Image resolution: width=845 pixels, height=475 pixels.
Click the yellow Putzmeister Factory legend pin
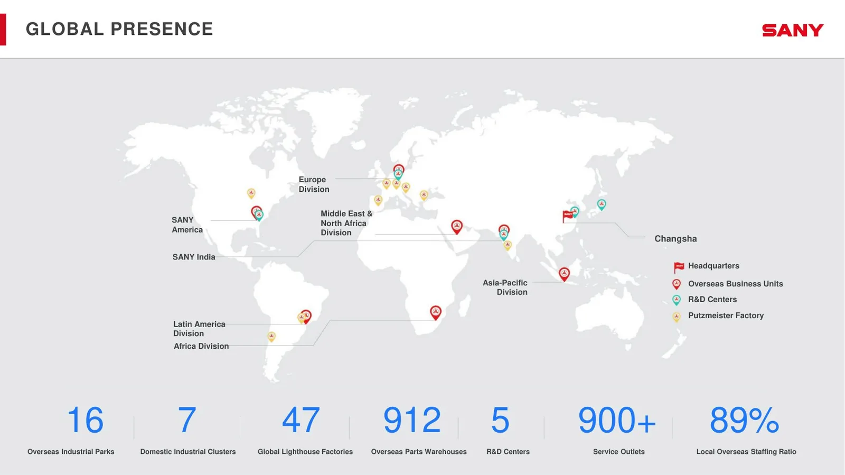[677, 316]
